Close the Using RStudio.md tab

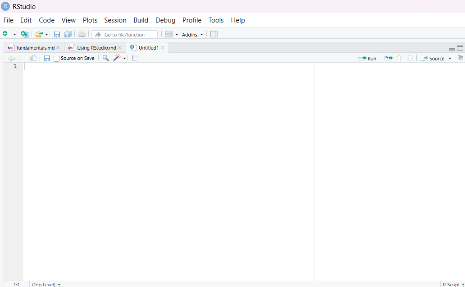pyautogui.click(x=120, y=48)
